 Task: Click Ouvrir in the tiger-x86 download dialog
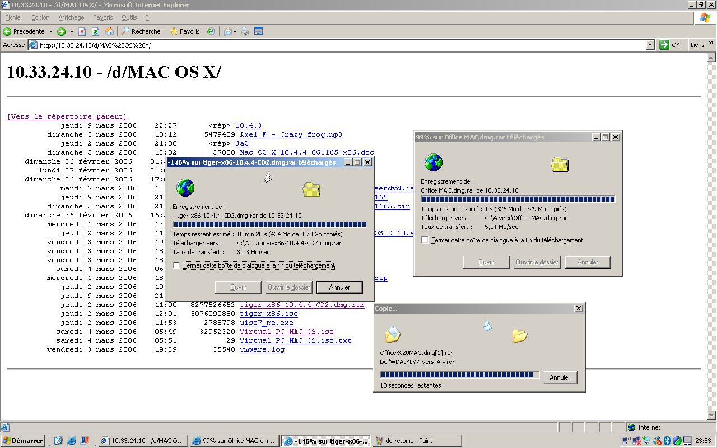coord(238,287)
